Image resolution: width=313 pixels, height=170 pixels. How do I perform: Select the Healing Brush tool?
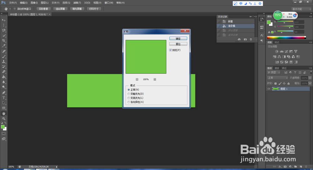click(3, 51)
